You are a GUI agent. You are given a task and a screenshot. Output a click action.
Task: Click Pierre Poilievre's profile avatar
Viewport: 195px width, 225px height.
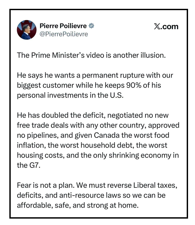point(26,30)
